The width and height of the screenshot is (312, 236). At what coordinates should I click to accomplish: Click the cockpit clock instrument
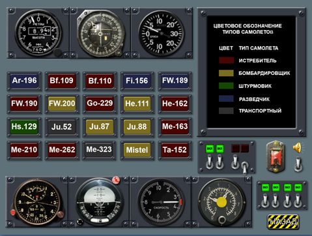coord(37,202)
